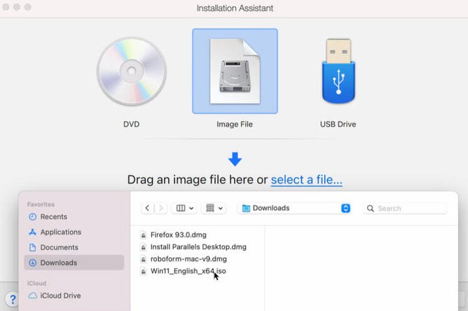This screenshot has width=468, height=311.
Task: Open Applications in the sidebar
Action: 60,232
